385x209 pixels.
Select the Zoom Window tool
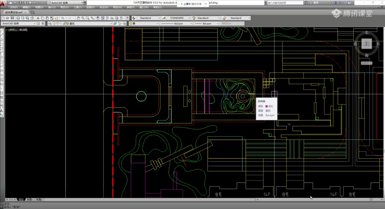87,18
